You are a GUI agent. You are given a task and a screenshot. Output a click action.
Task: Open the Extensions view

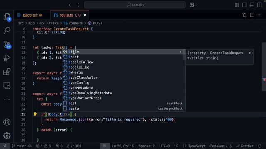click(x=7, y=72)
